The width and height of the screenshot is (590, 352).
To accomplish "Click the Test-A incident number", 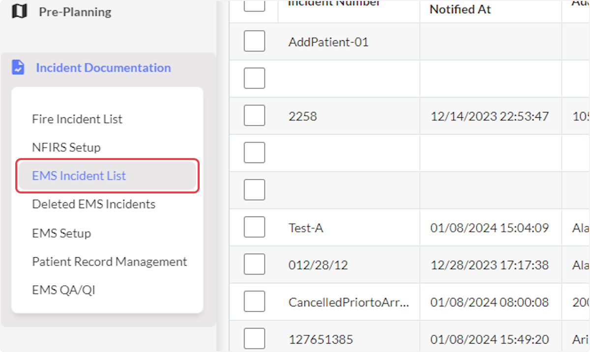I will [306, 228].
